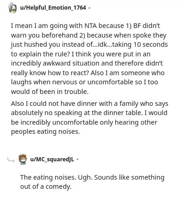Open the u/Helpful_Emotion_1764 profile link
Screen dimensions: 183x203
point(53,7)
